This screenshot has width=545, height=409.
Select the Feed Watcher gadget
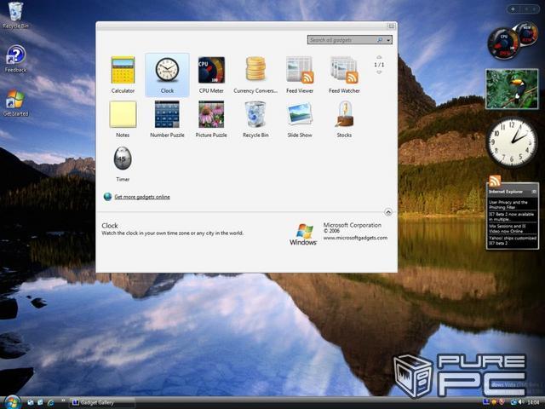coord(344,75)
